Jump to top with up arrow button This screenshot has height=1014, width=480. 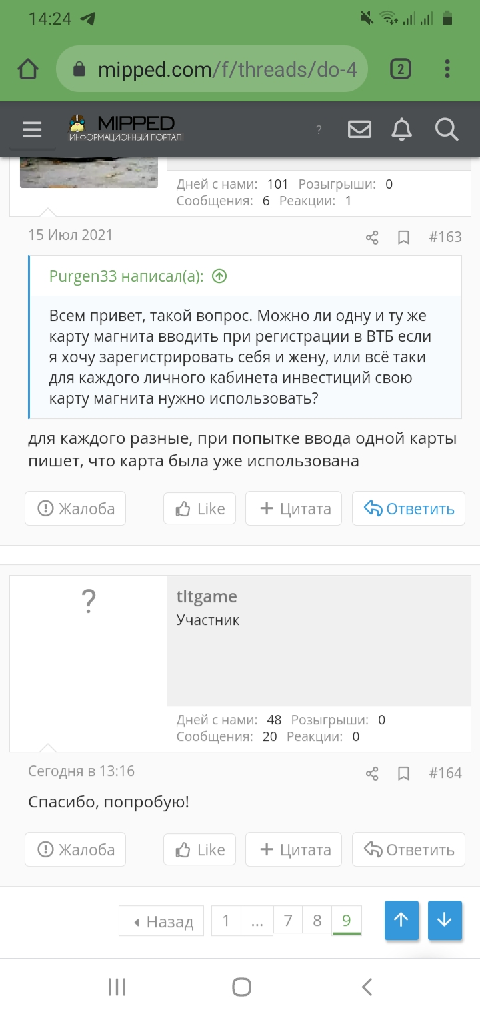(401, 920)
